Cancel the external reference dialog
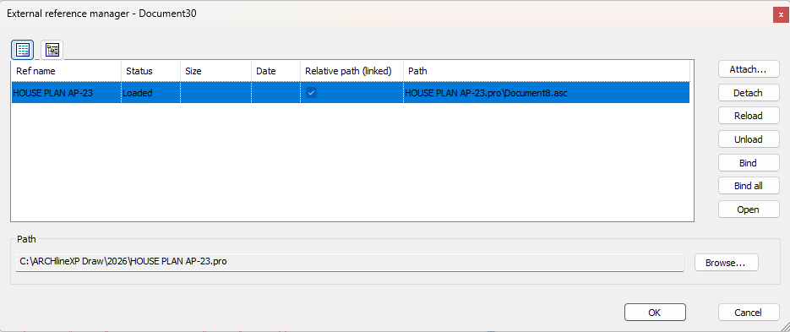The height and width of the screenshot is (332, 790). 749,313
